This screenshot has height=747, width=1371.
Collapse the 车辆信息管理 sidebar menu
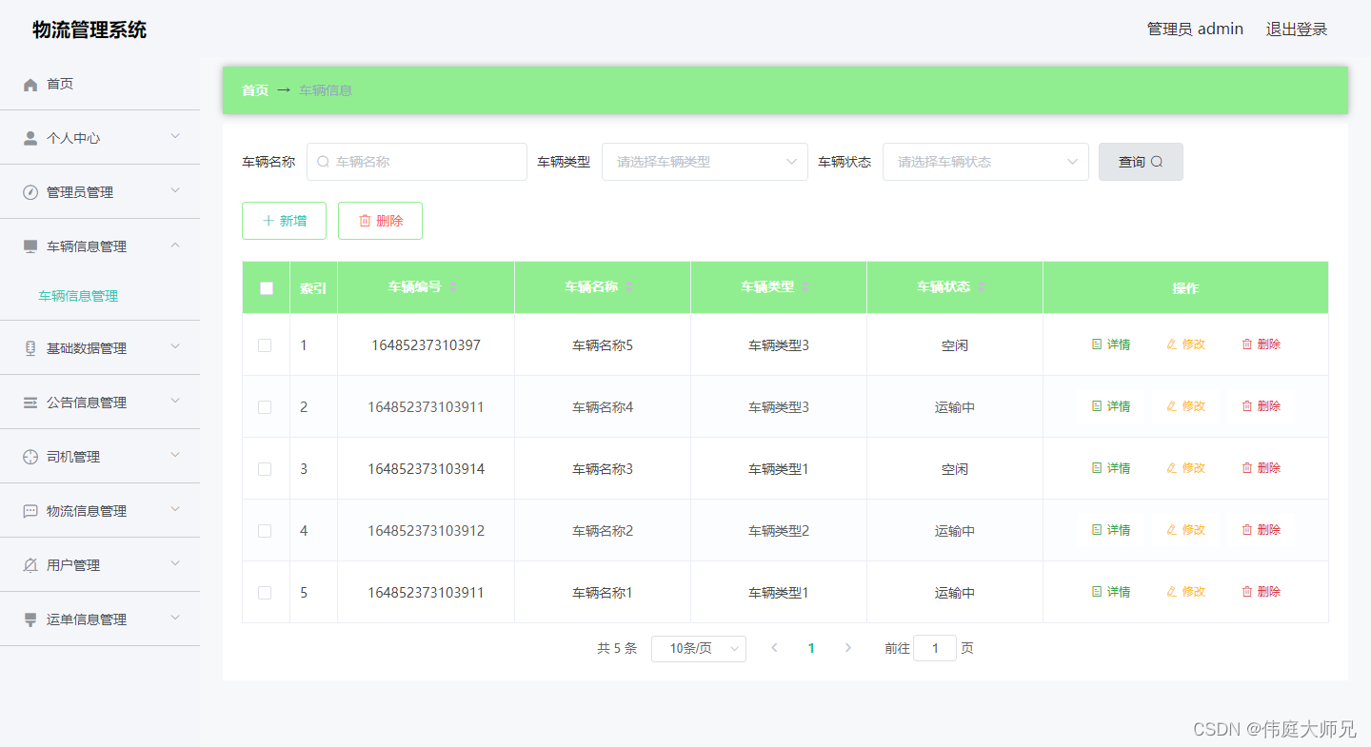(100, 246)
